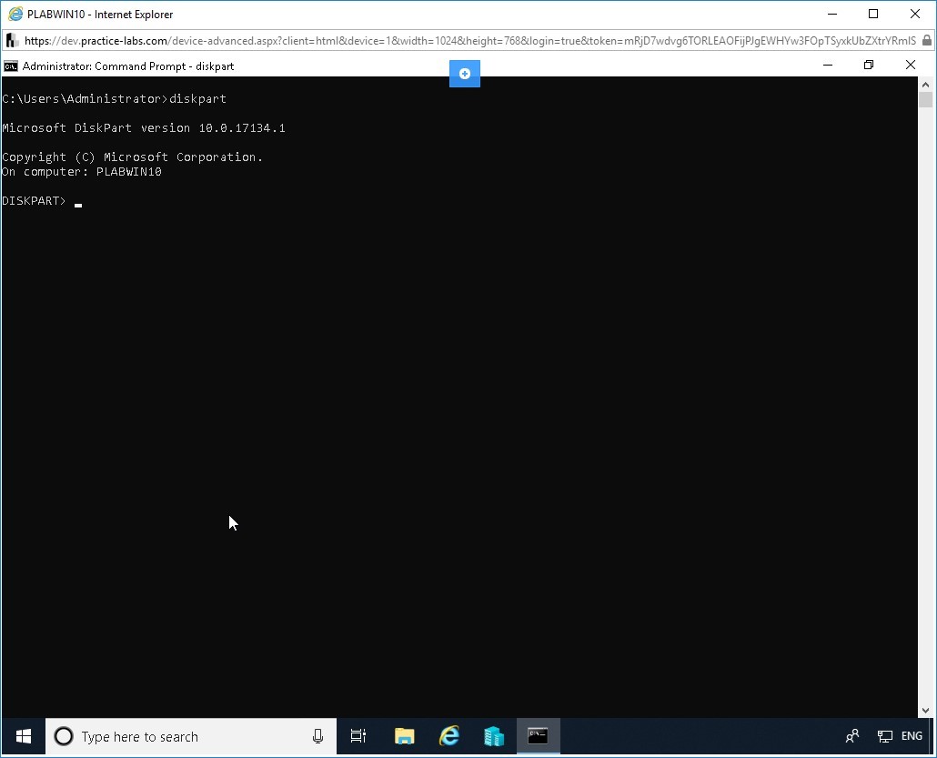The image size is (937, 758).
Task: Click the scroll down arrow in Command Prompt
Action: (x=926, y=711)
